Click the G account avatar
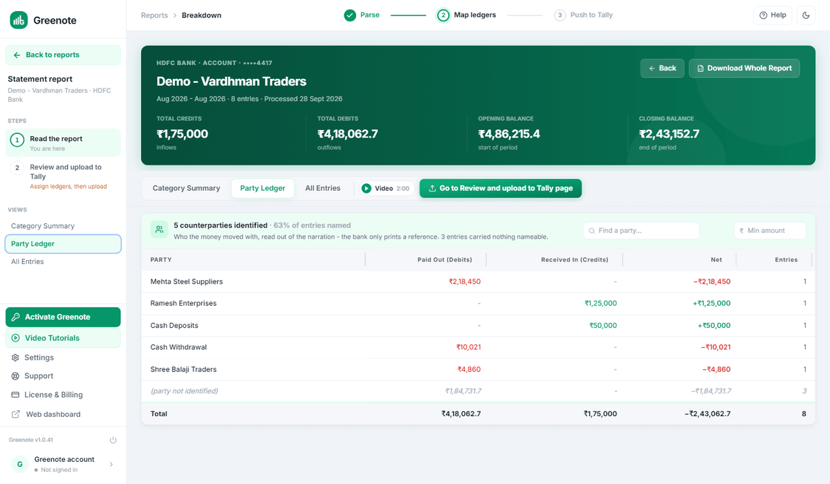 [x=19, y=465]
